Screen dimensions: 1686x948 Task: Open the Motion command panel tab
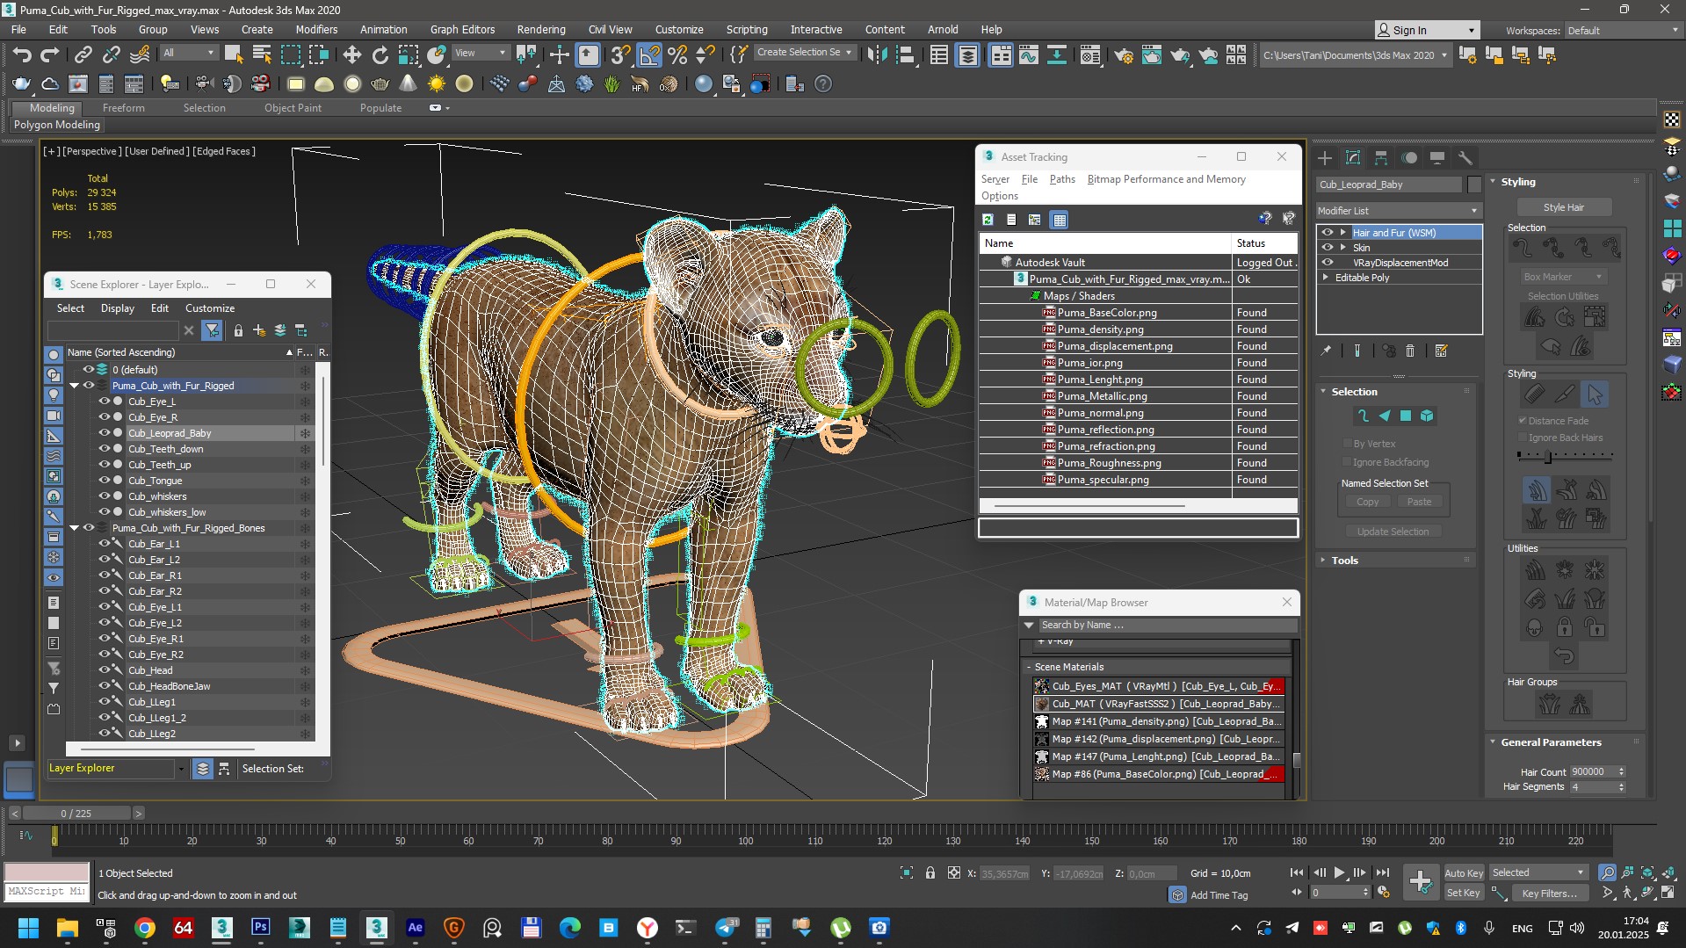point(1409,158)
